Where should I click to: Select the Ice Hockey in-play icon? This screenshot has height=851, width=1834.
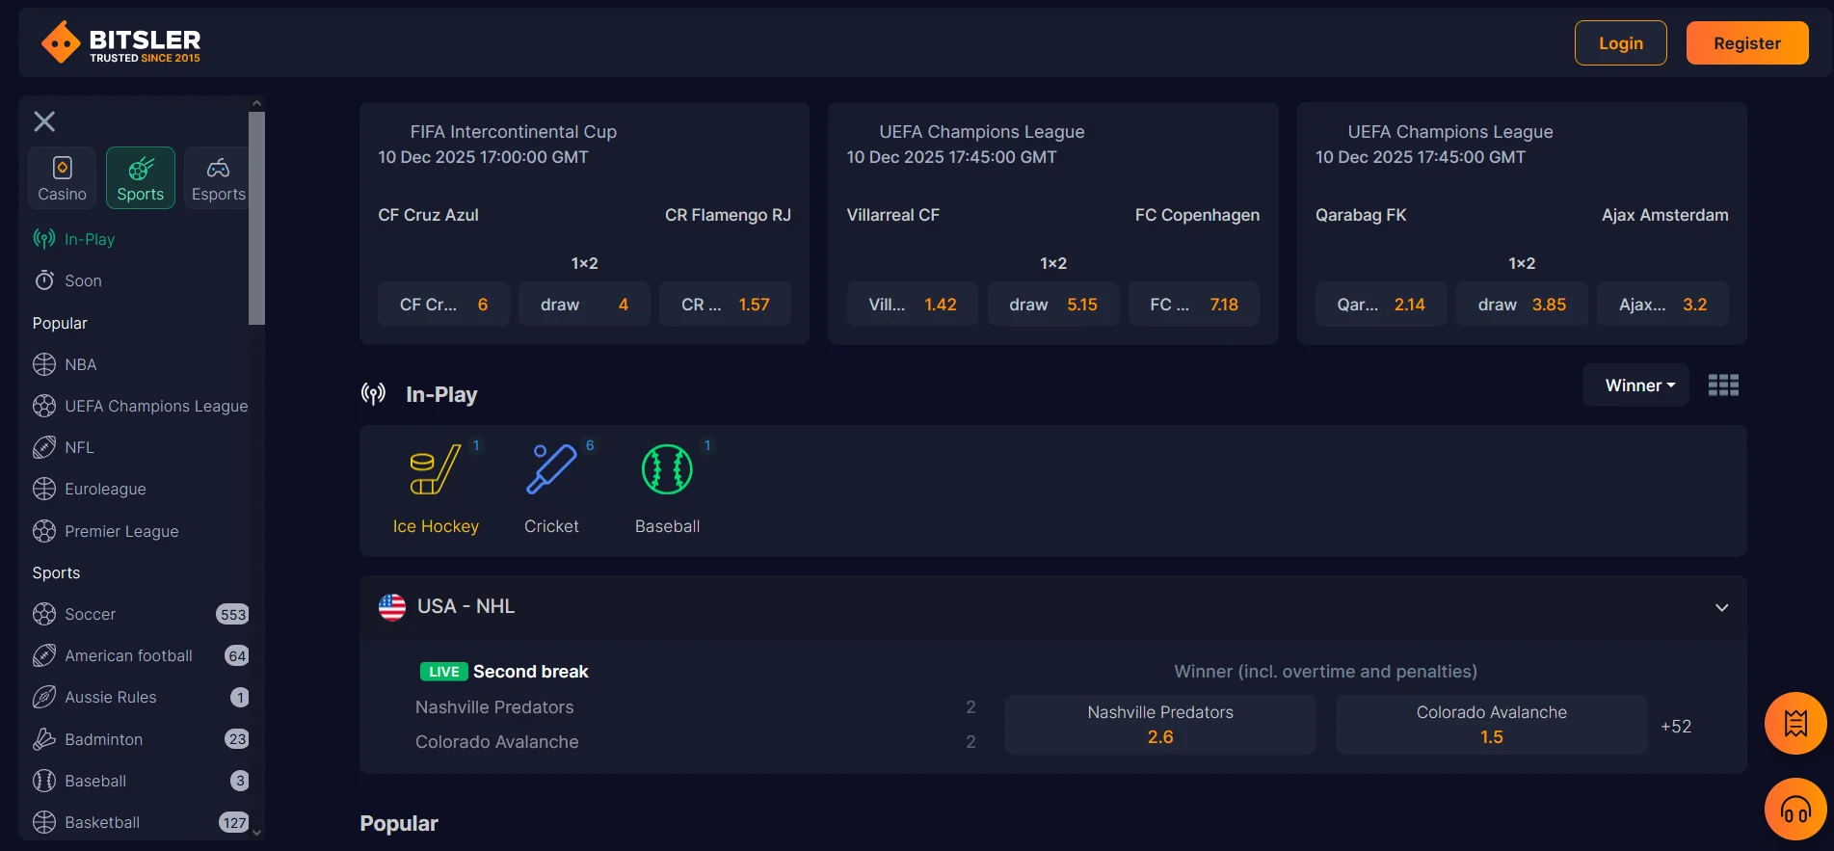point(436,471)
